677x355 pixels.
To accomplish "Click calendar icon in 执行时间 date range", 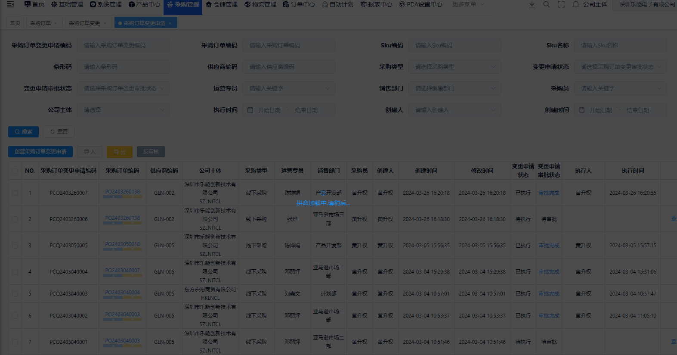I will pos(250,110).
